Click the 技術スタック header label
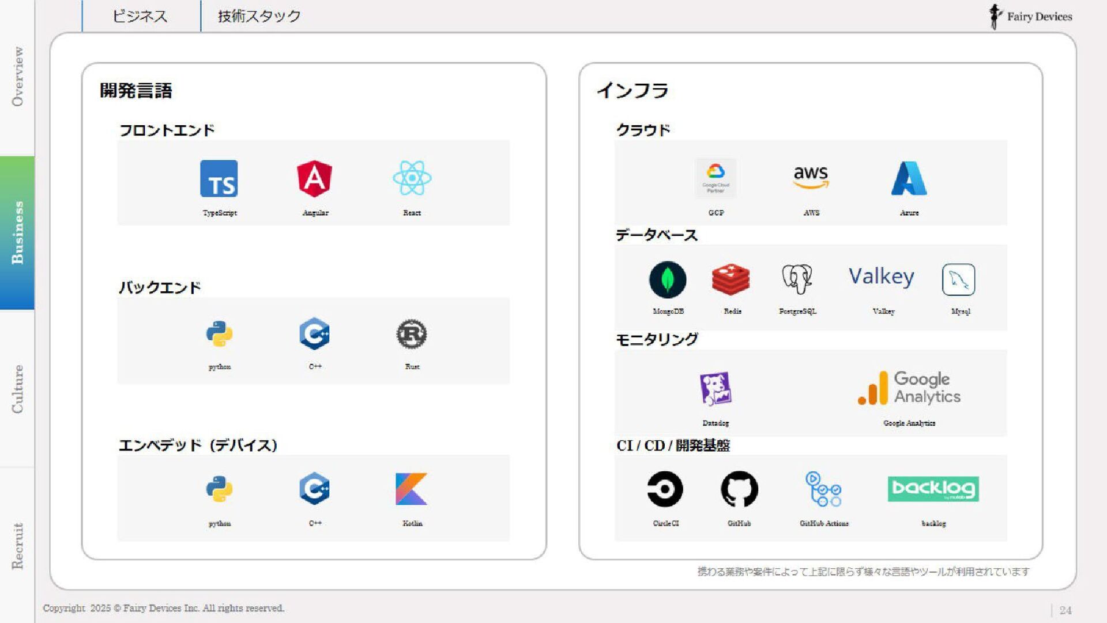This screenshot has width=1107, height=623. tap(259, 16)
